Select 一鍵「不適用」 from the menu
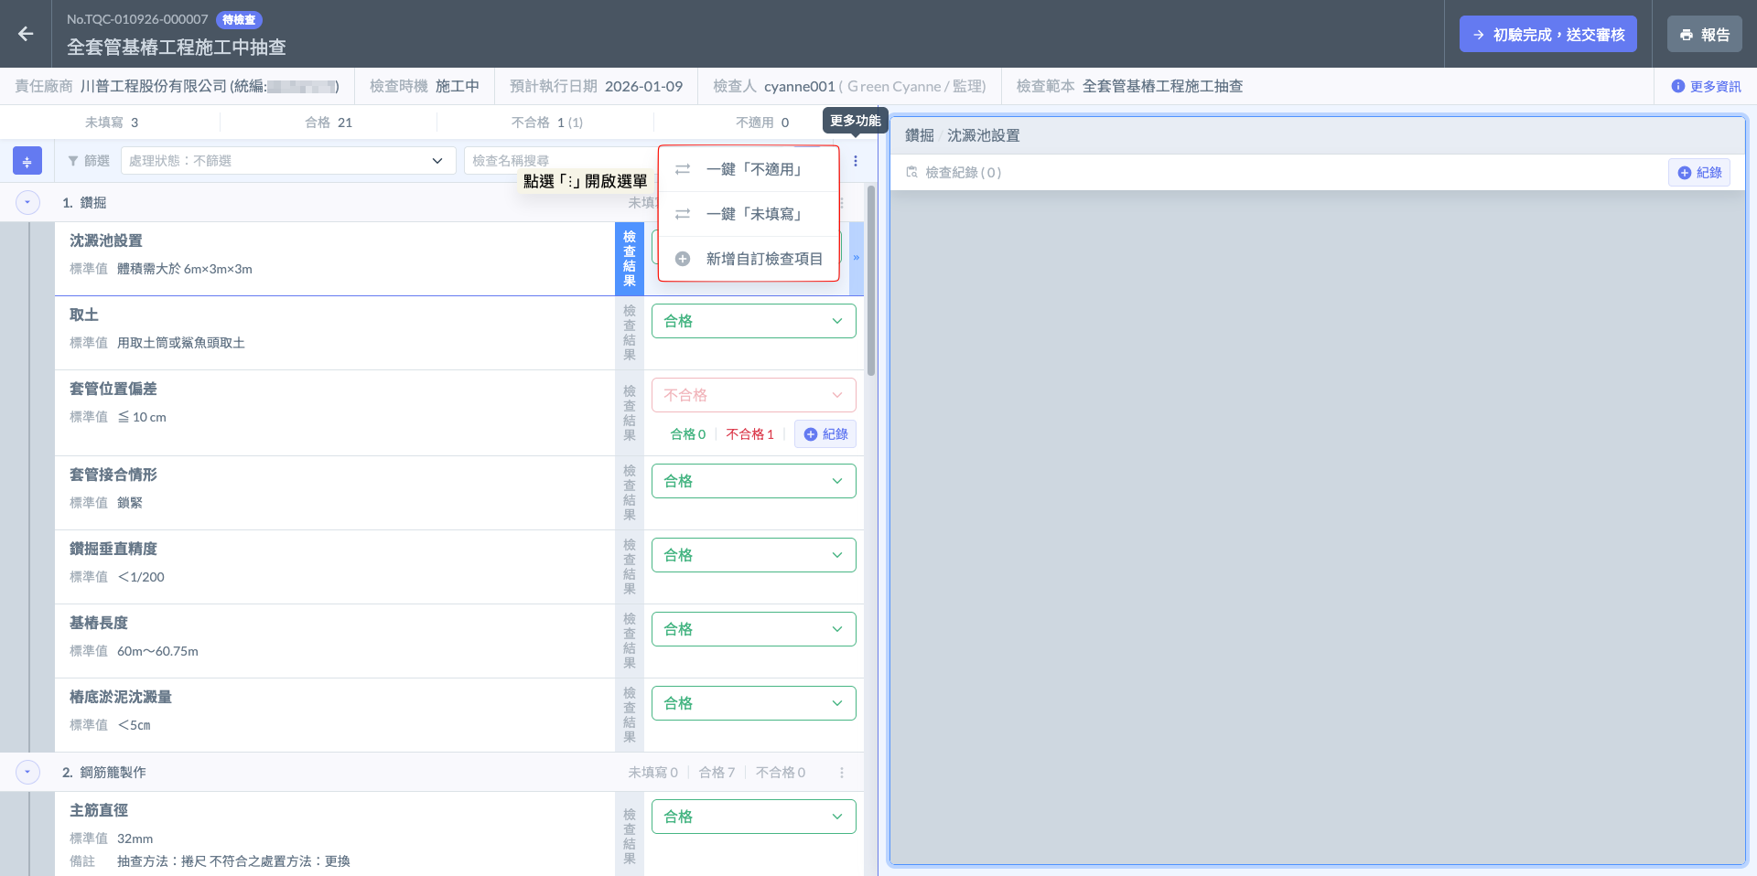This screenshot has height=876, width=1757. (753, 169)
